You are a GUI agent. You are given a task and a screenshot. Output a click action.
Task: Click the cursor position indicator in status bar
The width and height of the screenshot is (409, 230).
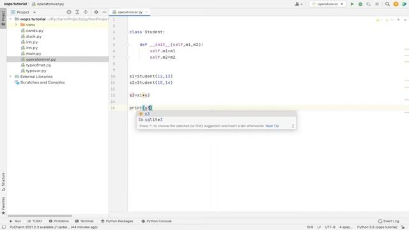click(309, 227)
